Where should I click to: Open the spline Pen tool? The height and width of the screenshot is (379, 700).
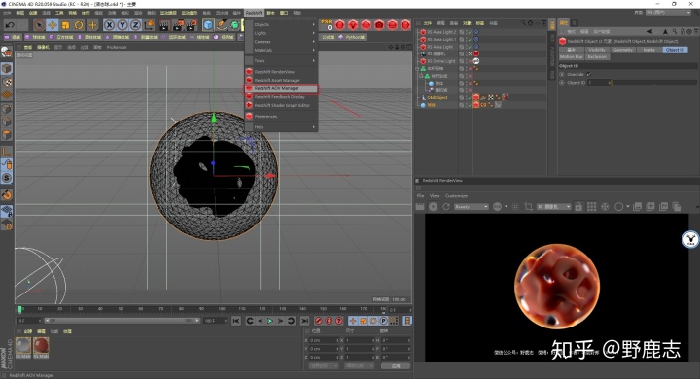click(x=222, y=25)
